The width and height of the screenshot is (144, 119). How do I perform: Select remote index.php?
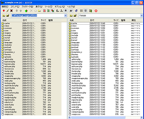[x=76, y=81]
